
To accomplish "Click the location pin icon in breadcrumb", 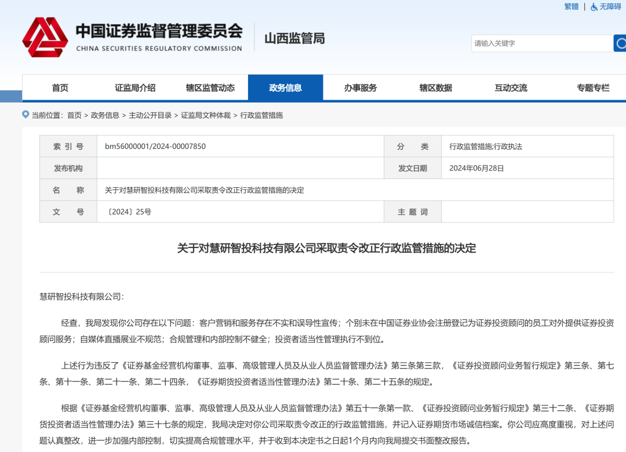I will pos(26,115).
